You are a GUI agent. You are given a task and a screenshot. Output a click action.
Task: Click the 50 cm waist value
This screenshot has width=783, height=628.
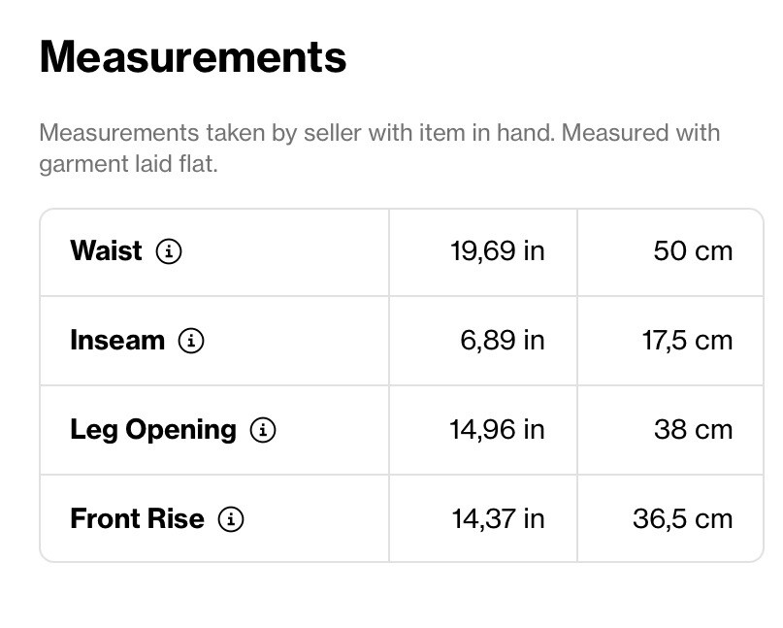click(693, 250)
